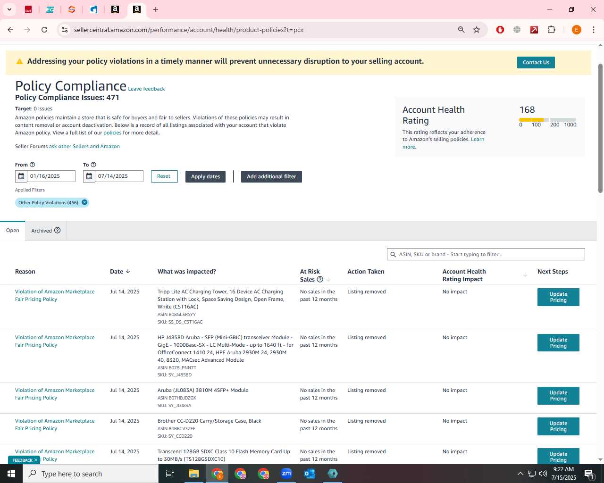Switch to the first browser tab with red icon

tap(28, 9)
